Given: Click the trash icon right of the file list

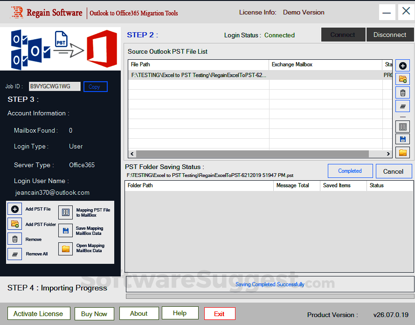Looking at the screenshot, I should click(402, 93).
